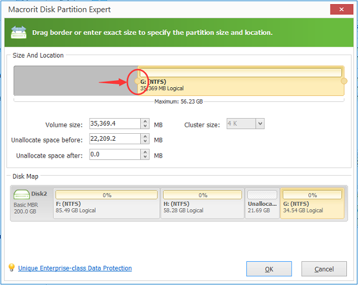Click the yellow lightbulb tip icon

point(11,268)
